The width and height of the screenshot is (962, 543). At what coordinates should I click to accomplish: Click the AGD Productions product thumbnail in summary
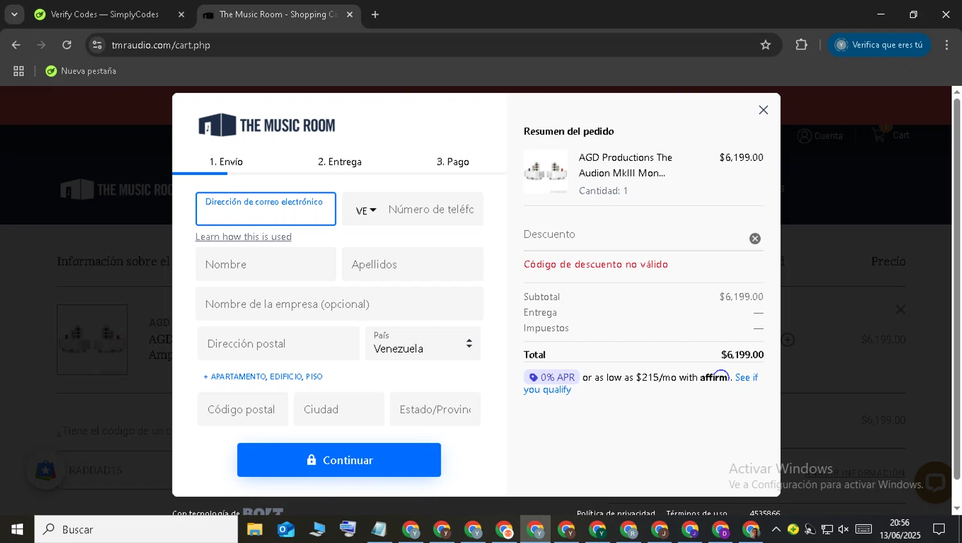(546, 172)
